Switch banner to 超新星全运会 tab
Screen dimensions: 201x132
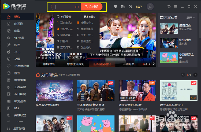point(102,64)
